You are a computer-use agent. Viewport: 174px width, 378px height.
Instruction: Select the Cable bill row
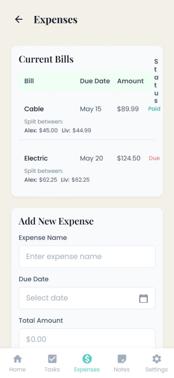pyautogui.click(x=34, y=109)
